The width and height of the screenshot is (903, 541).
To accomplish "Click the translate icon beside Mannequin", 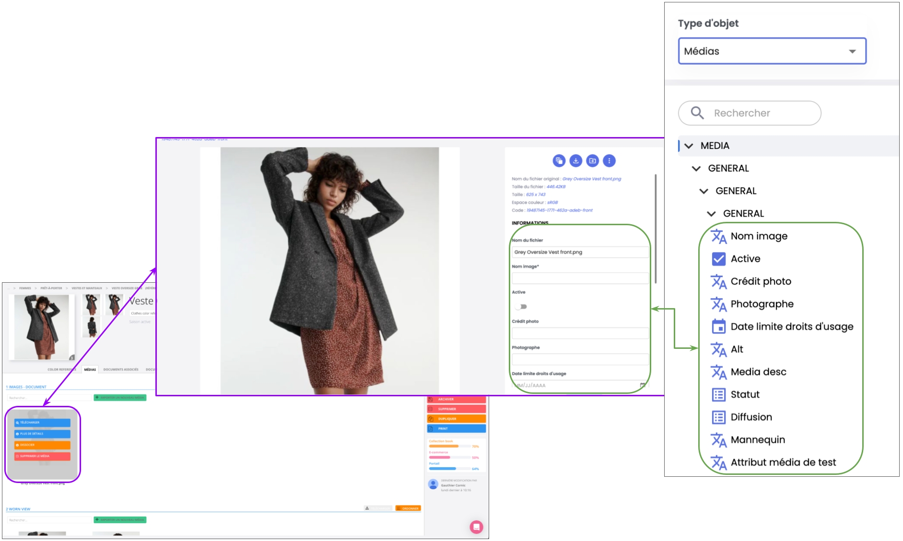I will [x=718, y=439].
